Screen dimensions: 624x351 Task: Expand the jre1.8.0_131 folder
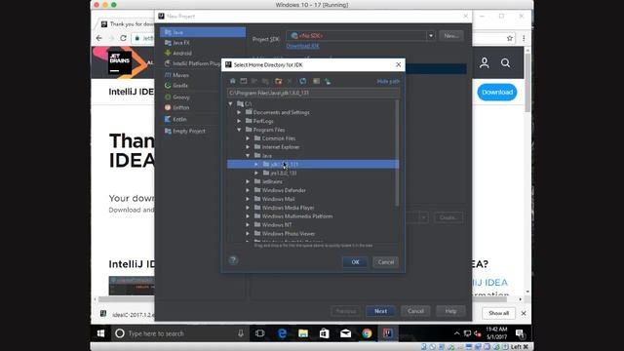tap(256, 174)
